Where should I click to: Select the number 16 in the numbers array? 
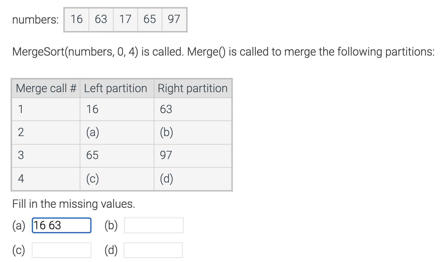76,19
